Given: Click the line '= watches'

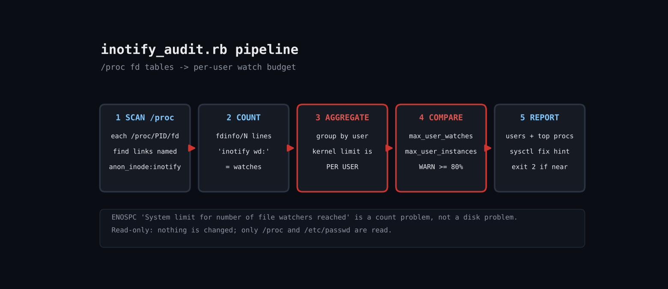Looking at the screenshot, I should click(x=244, y=167).
